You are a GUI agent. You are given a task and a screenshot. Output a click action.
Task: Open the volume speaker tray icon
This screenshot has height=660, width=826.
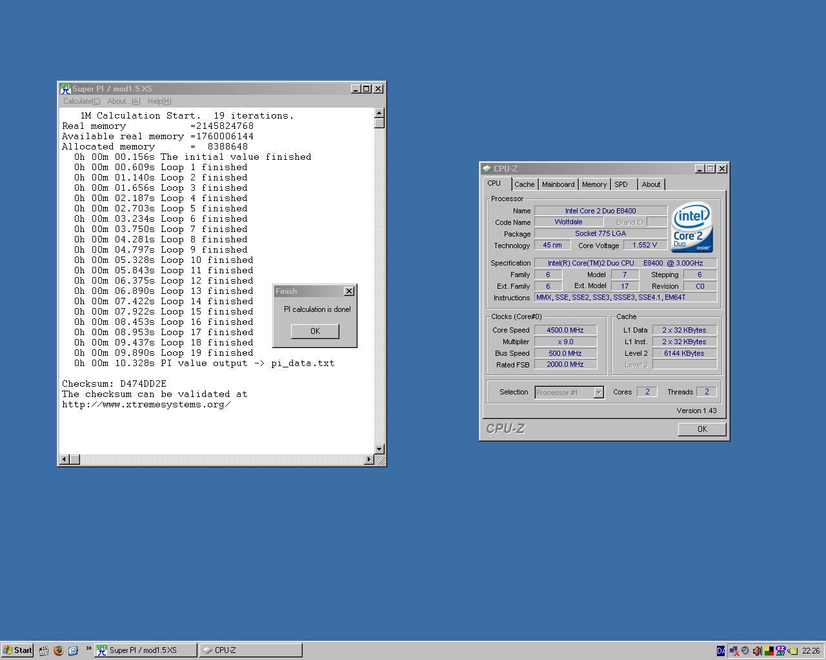(x=757, y=651)
